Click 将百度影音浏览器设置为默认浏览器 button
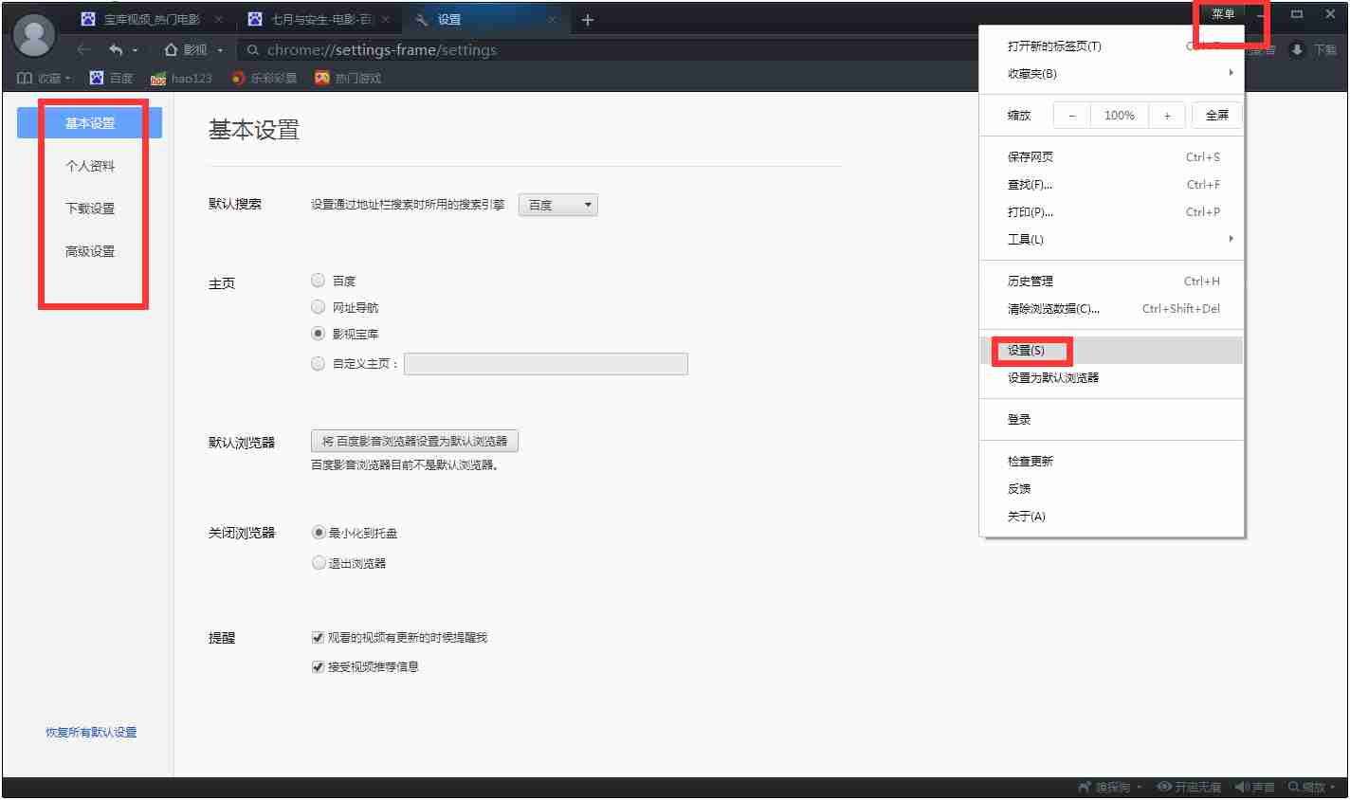Viewport: 1350px width, 800px height. pos(414,441)
